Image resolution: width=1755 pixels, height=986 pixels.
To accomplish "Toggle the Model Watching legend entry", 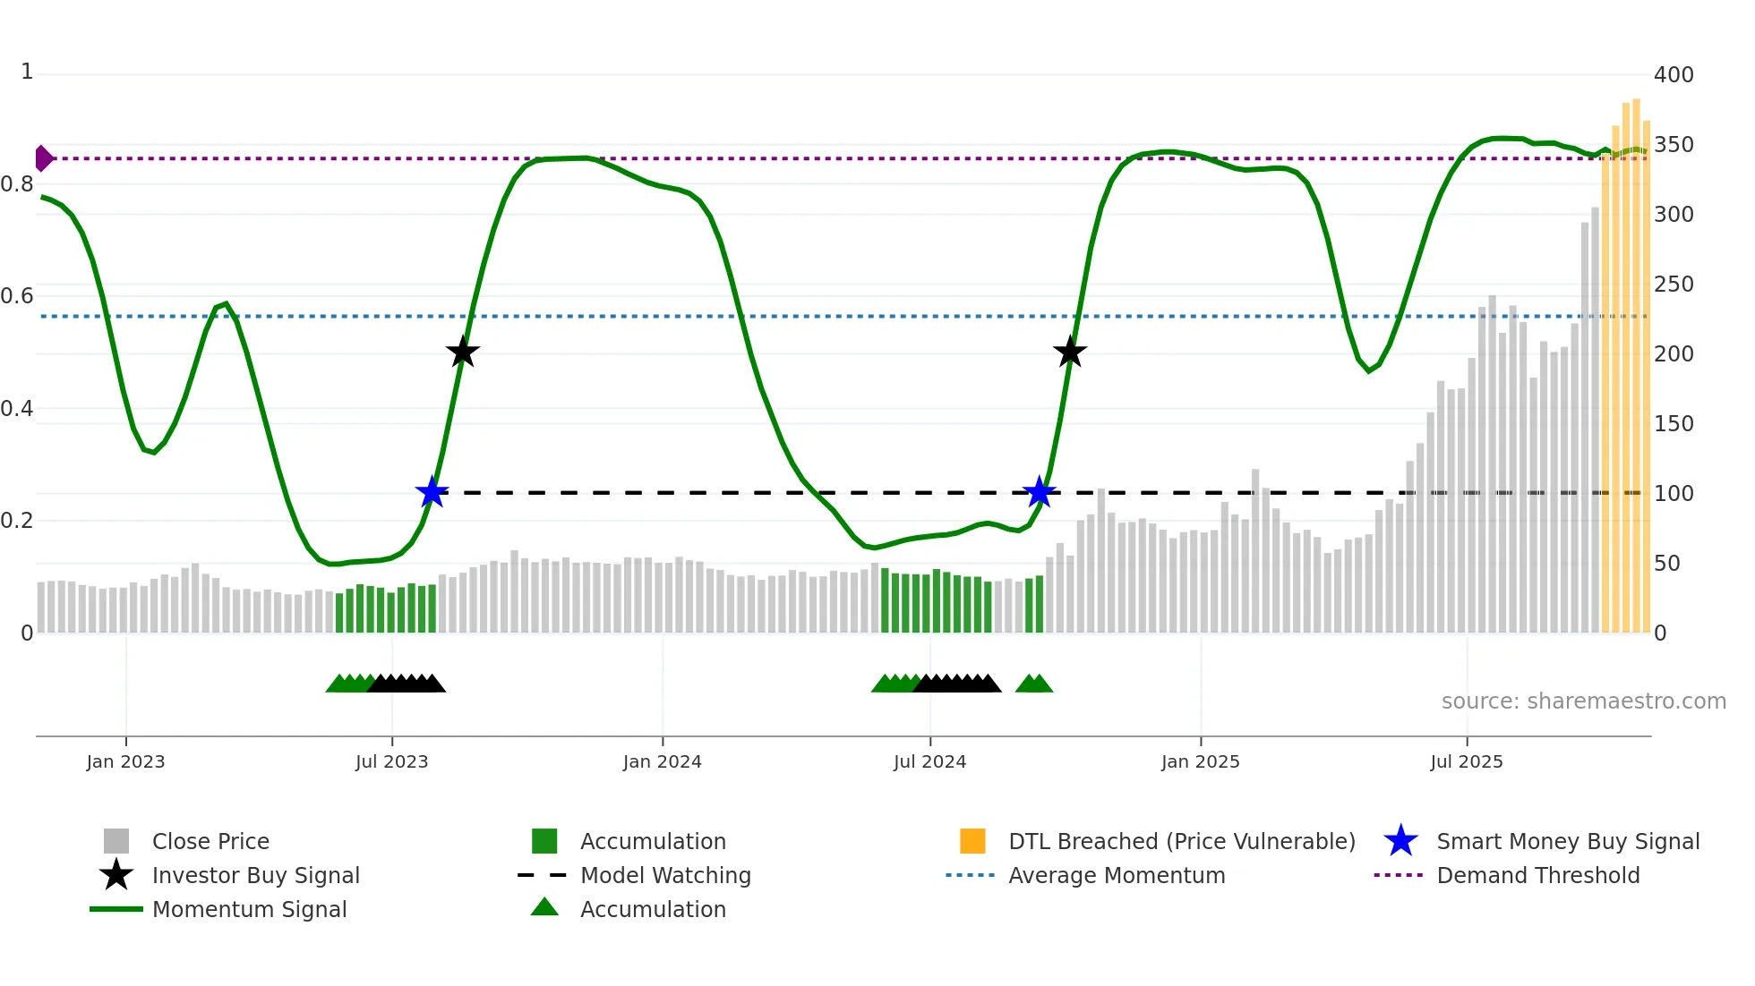I will [x=665, y=875].
